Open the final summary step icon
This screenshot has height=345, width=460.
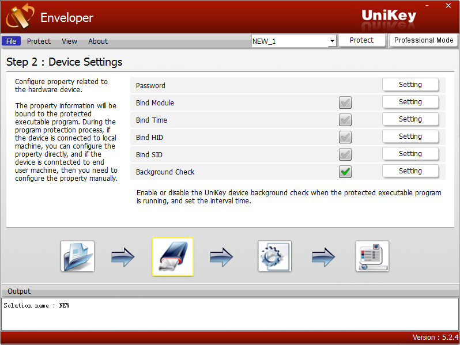(372, 256)
